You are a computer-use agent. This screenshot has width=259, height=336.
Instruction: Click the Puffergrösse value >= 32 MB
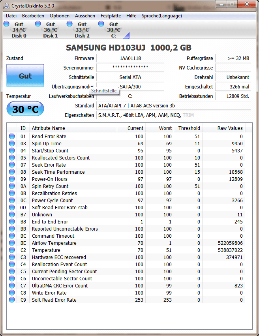pos(233,58)
